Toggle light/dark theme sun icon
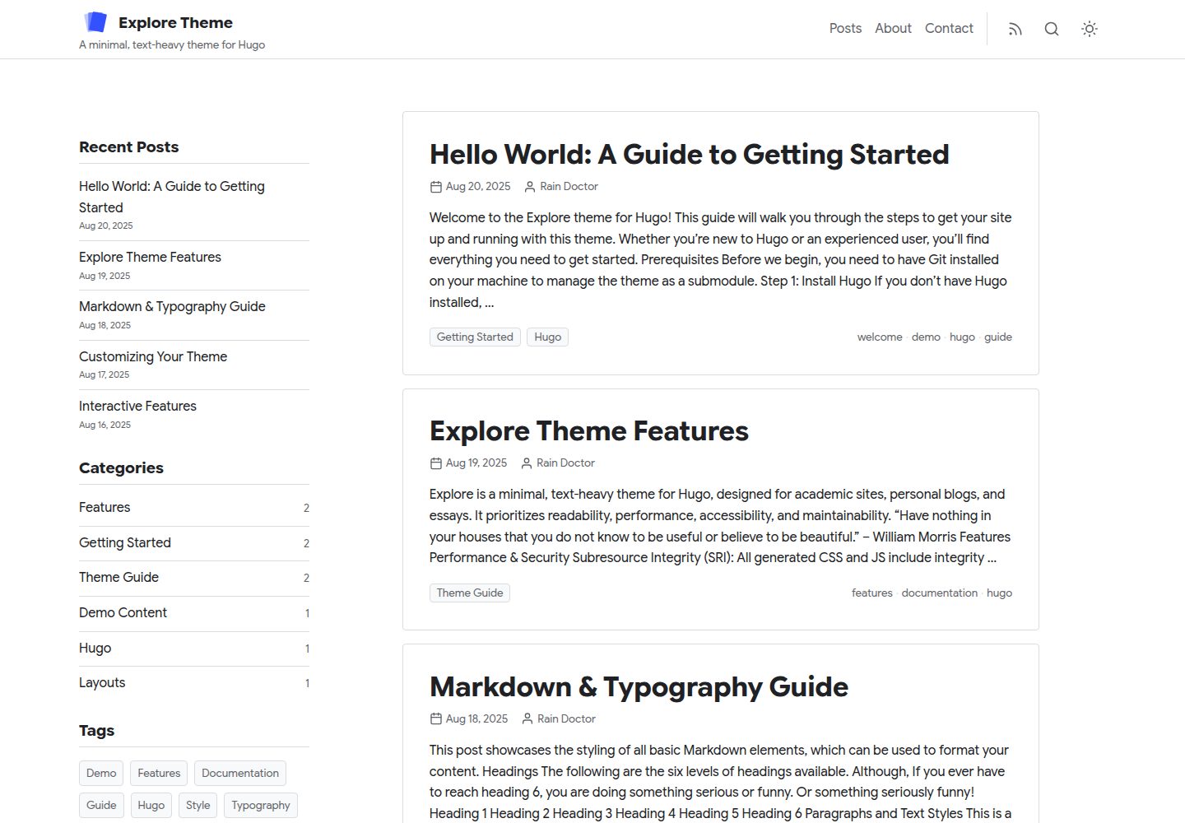The image size is (1185, 823). tap(1090, 30)
